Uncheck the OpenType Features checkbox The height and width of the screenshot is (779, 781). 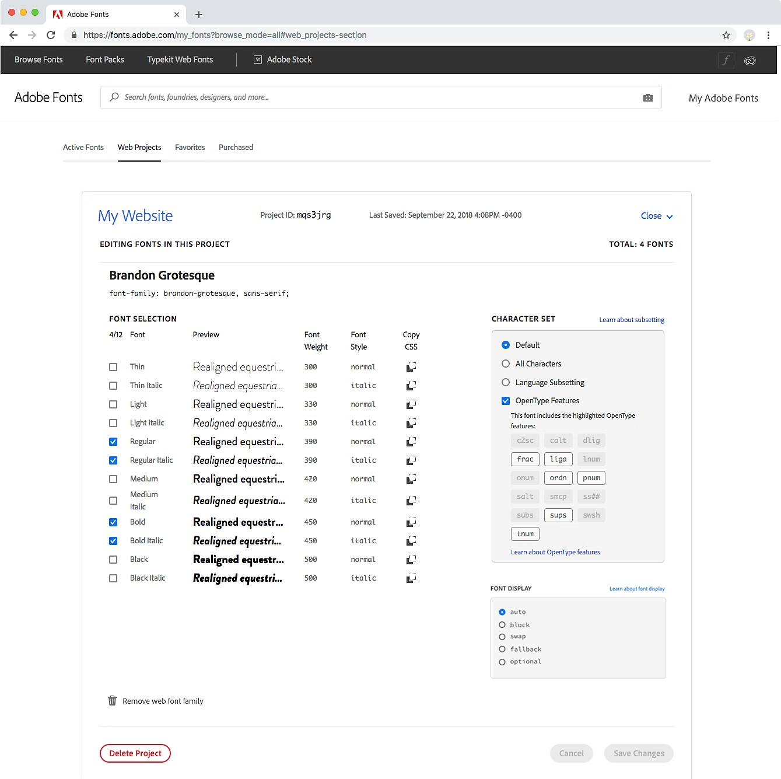(x=506, y=401)
